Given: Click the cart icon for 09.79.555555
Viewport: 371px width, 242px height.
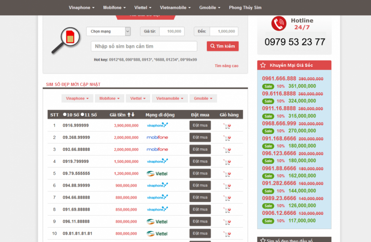Looking at the screenshot, I should point(227,174).
